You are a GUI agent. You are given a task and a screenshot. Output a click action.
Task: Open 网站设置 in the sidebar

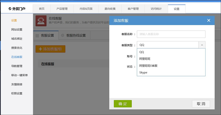pyautogui.click(x=17, y=30)
